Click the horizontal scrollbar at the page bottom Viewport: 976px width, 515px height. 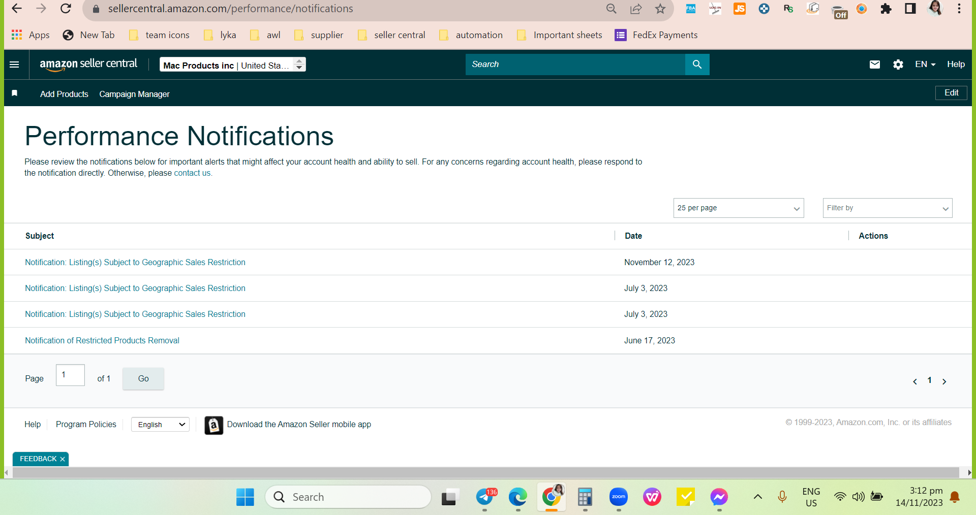(x=486, y=473)
